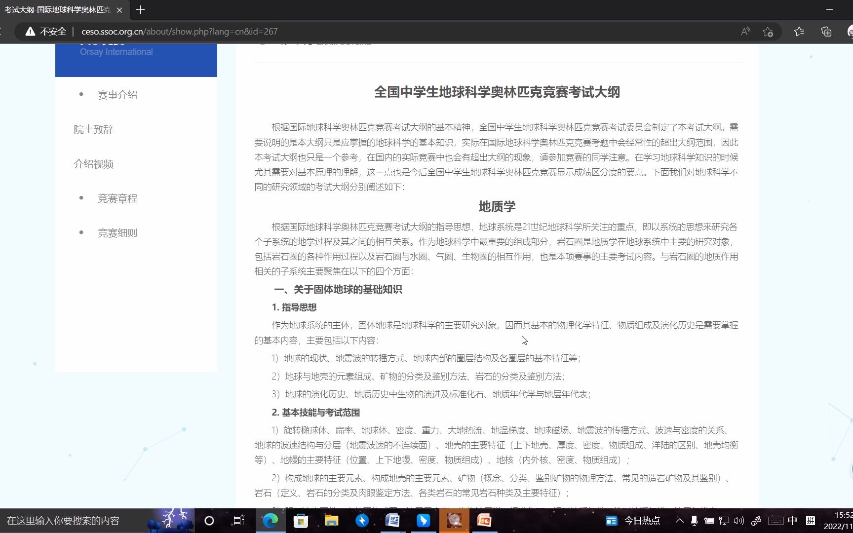Open Task View icon on taskbar
This screenshot has width=853, height=533.
click(x=239, y=521)
